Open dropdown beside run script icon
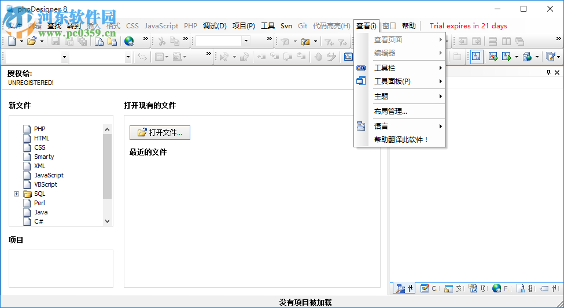The image size is (564, 308). tap(517, 57)
